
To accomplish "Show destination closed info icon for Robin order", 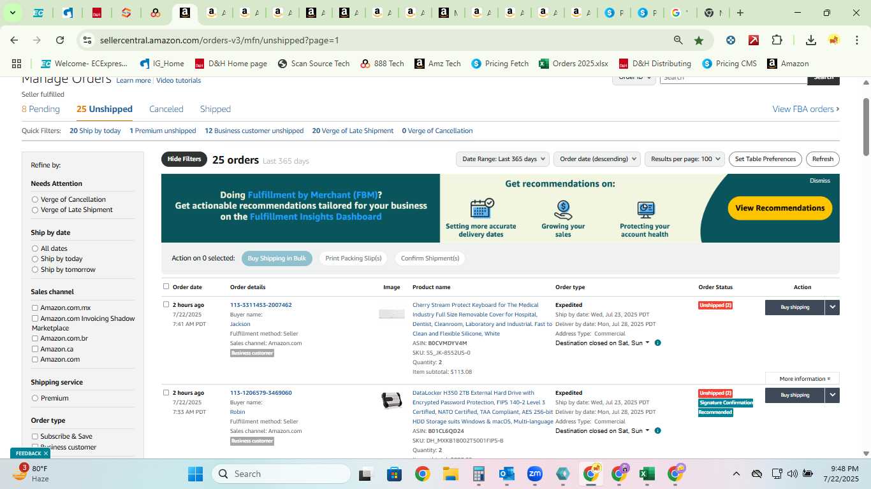I will tap(657, 430).
